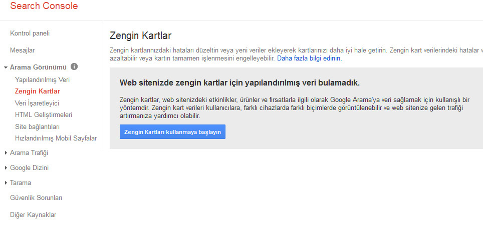Expand the Tarama section arrow
Viewport: 483px width, 234px height.
(x=6, y=182)
